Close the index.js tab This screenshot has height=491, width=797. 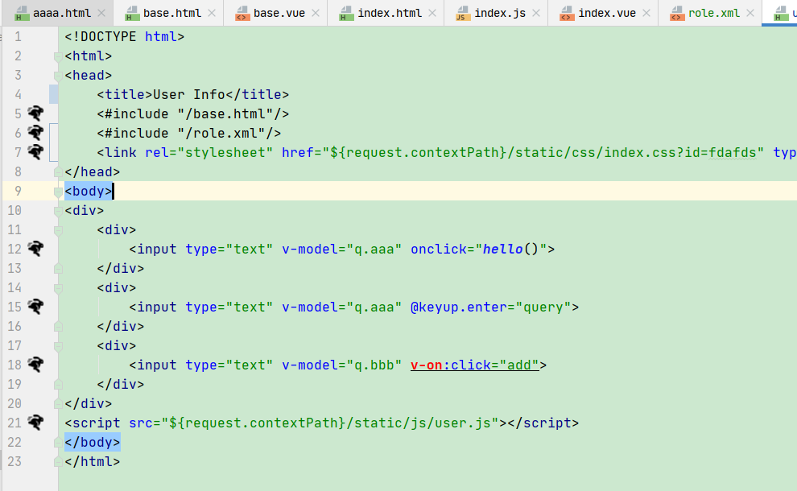(536, 13)
